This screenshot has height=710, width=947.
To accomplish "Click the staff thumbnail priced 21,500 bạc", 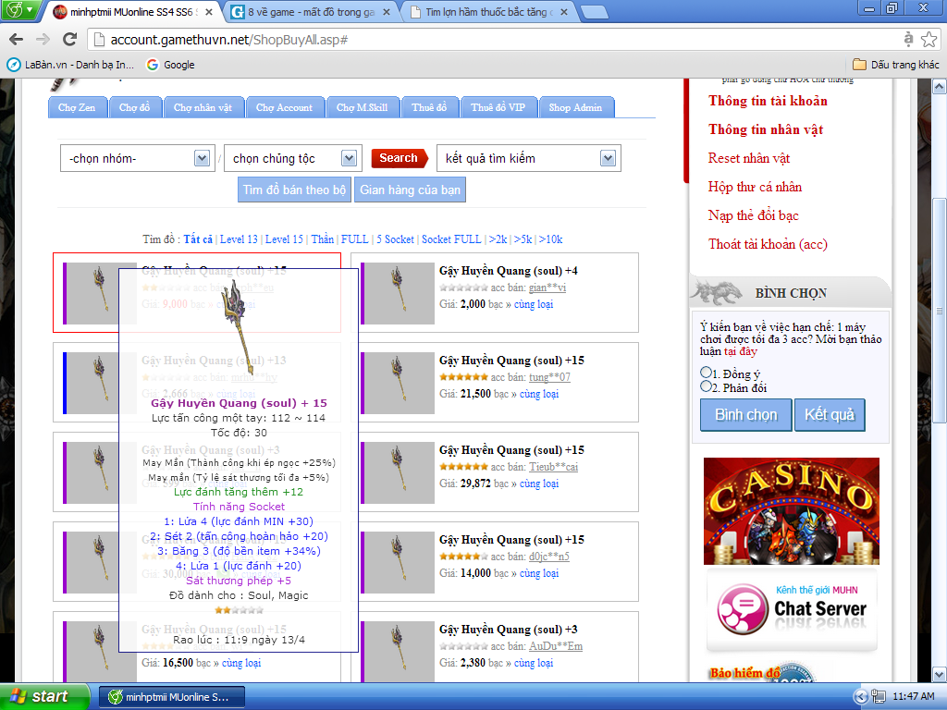I will click(x=400, y=383).
